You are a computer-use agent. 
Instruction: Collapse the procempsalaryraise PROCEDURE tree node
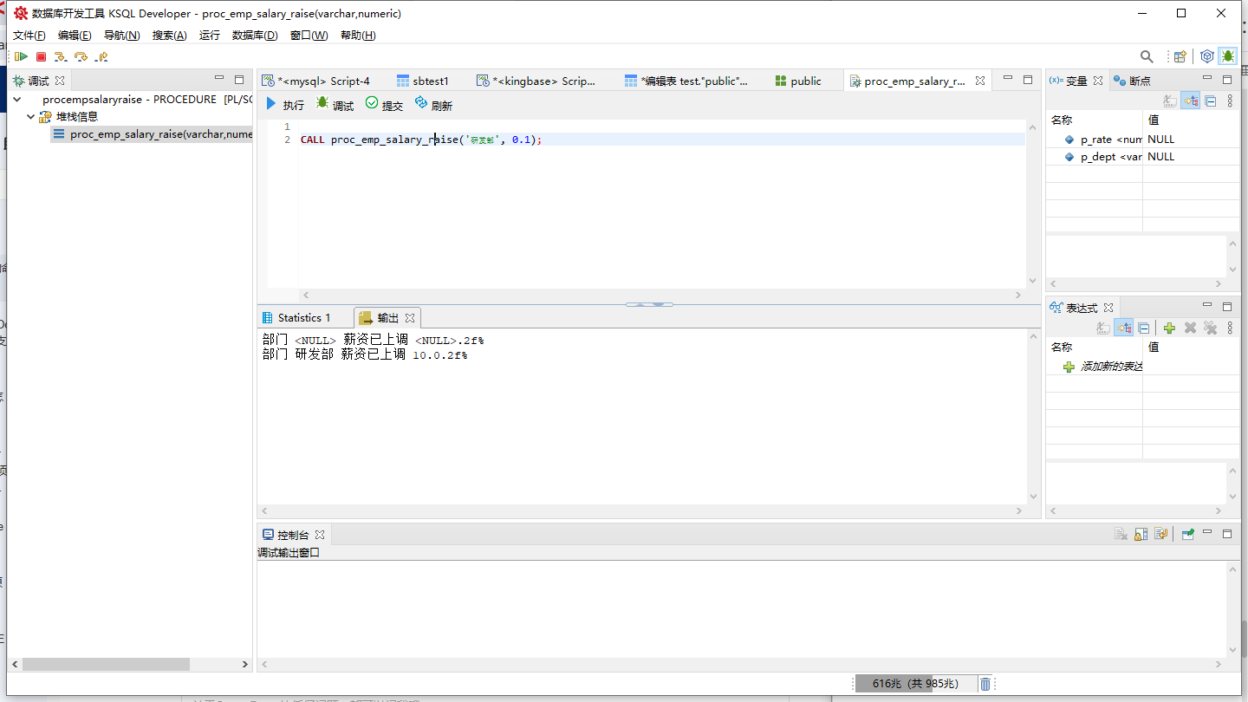[18, 100]
